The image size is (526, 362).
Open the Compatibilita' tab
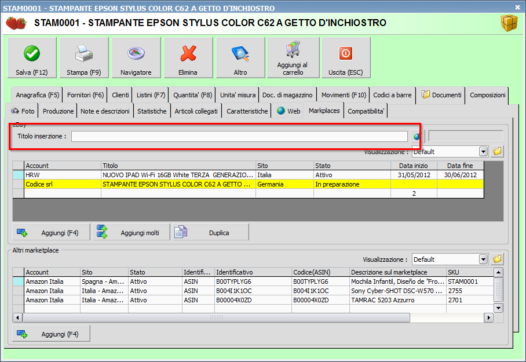366,111
